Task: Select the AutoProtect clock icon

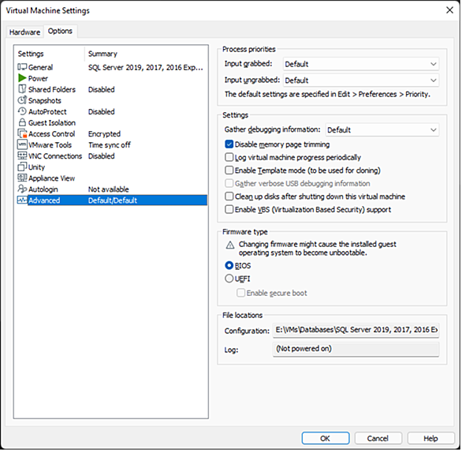Action: pos(22,111)
